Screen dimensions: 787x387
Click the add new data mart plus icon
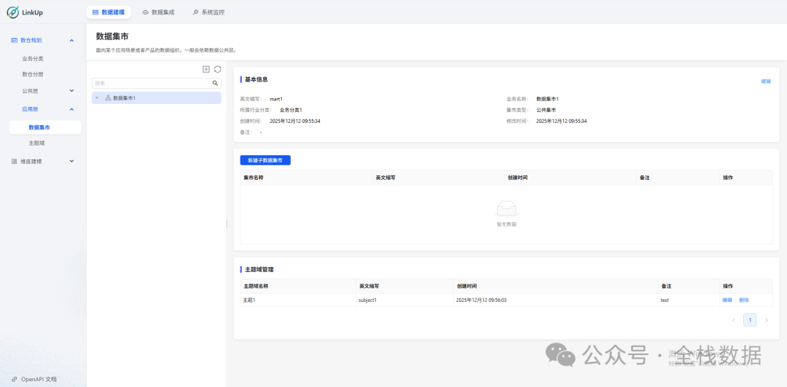tap(206, 69)
